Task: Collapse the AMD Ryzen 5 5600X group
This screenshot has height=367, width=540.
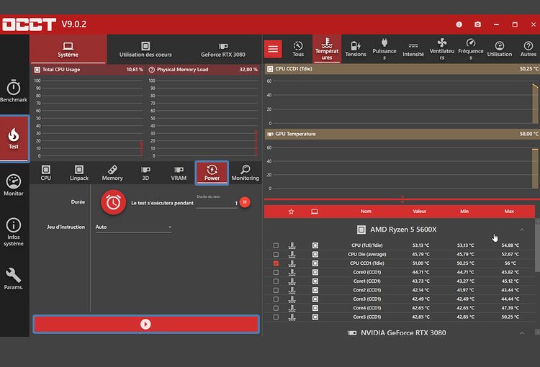Action: pyautogui.click(x=522, y=230)
